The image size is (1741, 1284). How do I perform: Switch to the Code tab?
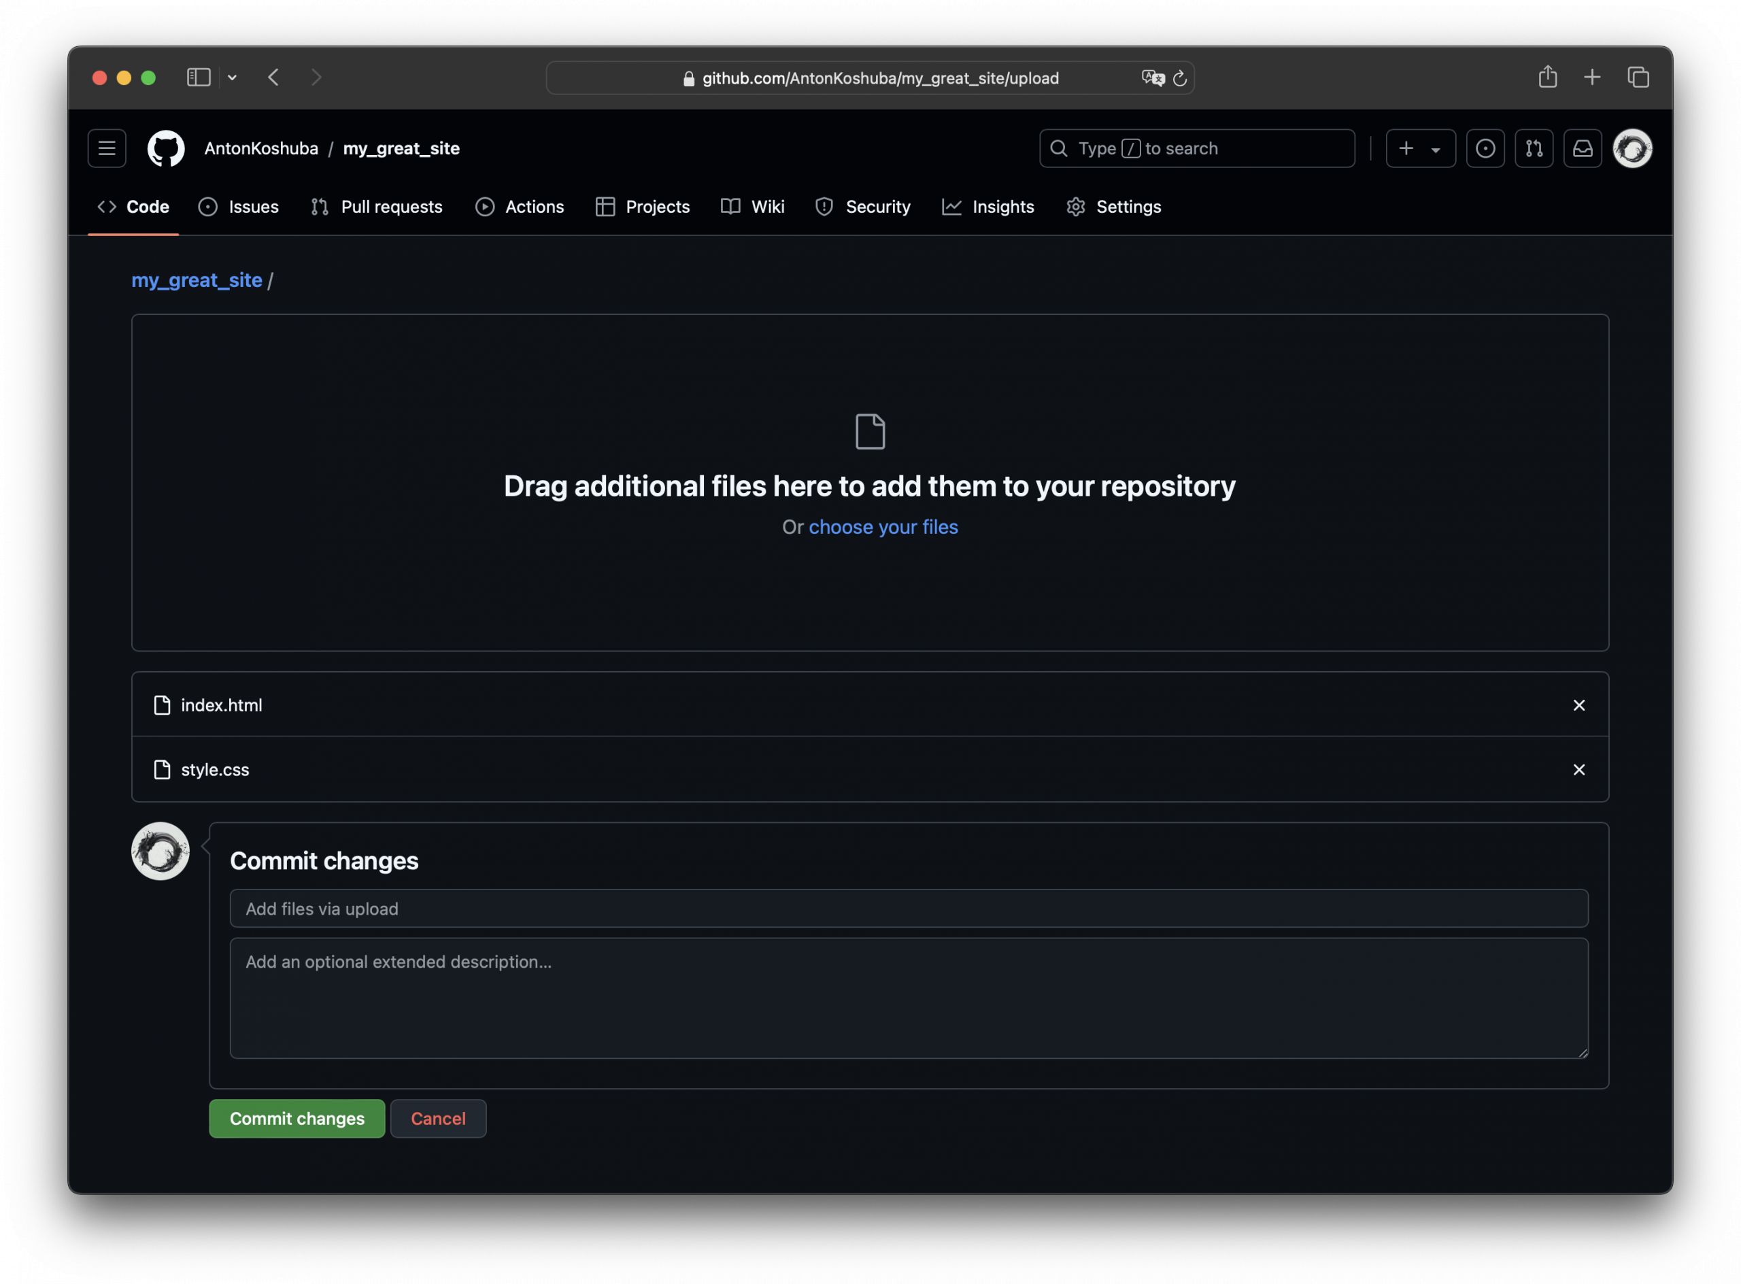pos(134,207)
